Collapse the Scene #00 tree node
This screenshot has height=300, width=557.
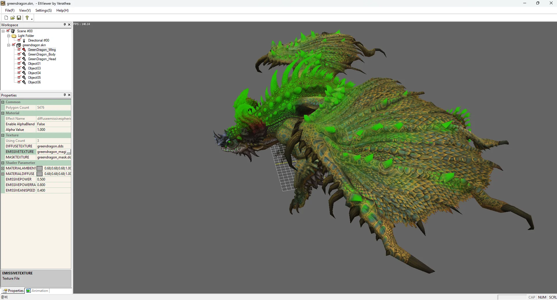coord(3,31)
